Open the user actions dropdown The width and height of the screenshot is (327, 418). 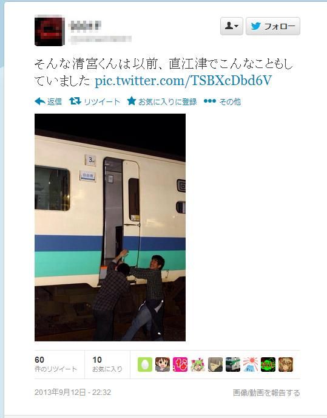[231, 26]
